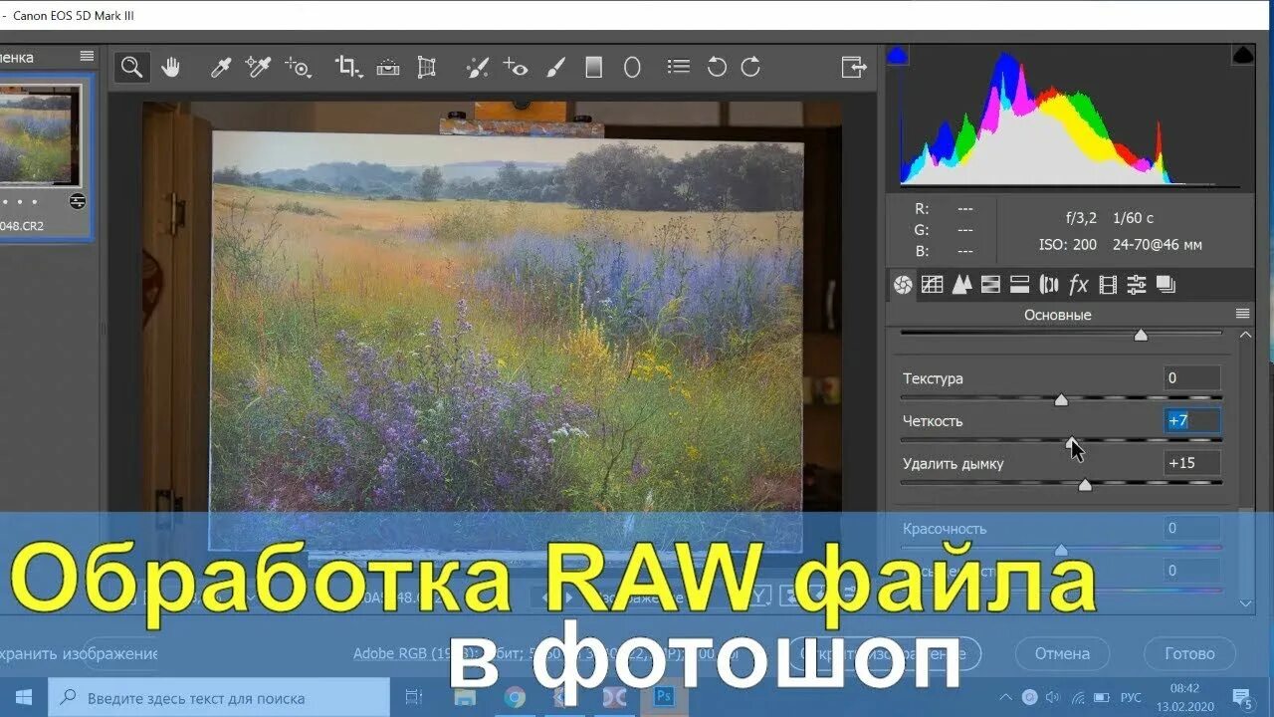Image resolution: width=1274 pixels, height=717 pixels.
Task: Click the Отмена button
Action: (x=1062, y=653)
